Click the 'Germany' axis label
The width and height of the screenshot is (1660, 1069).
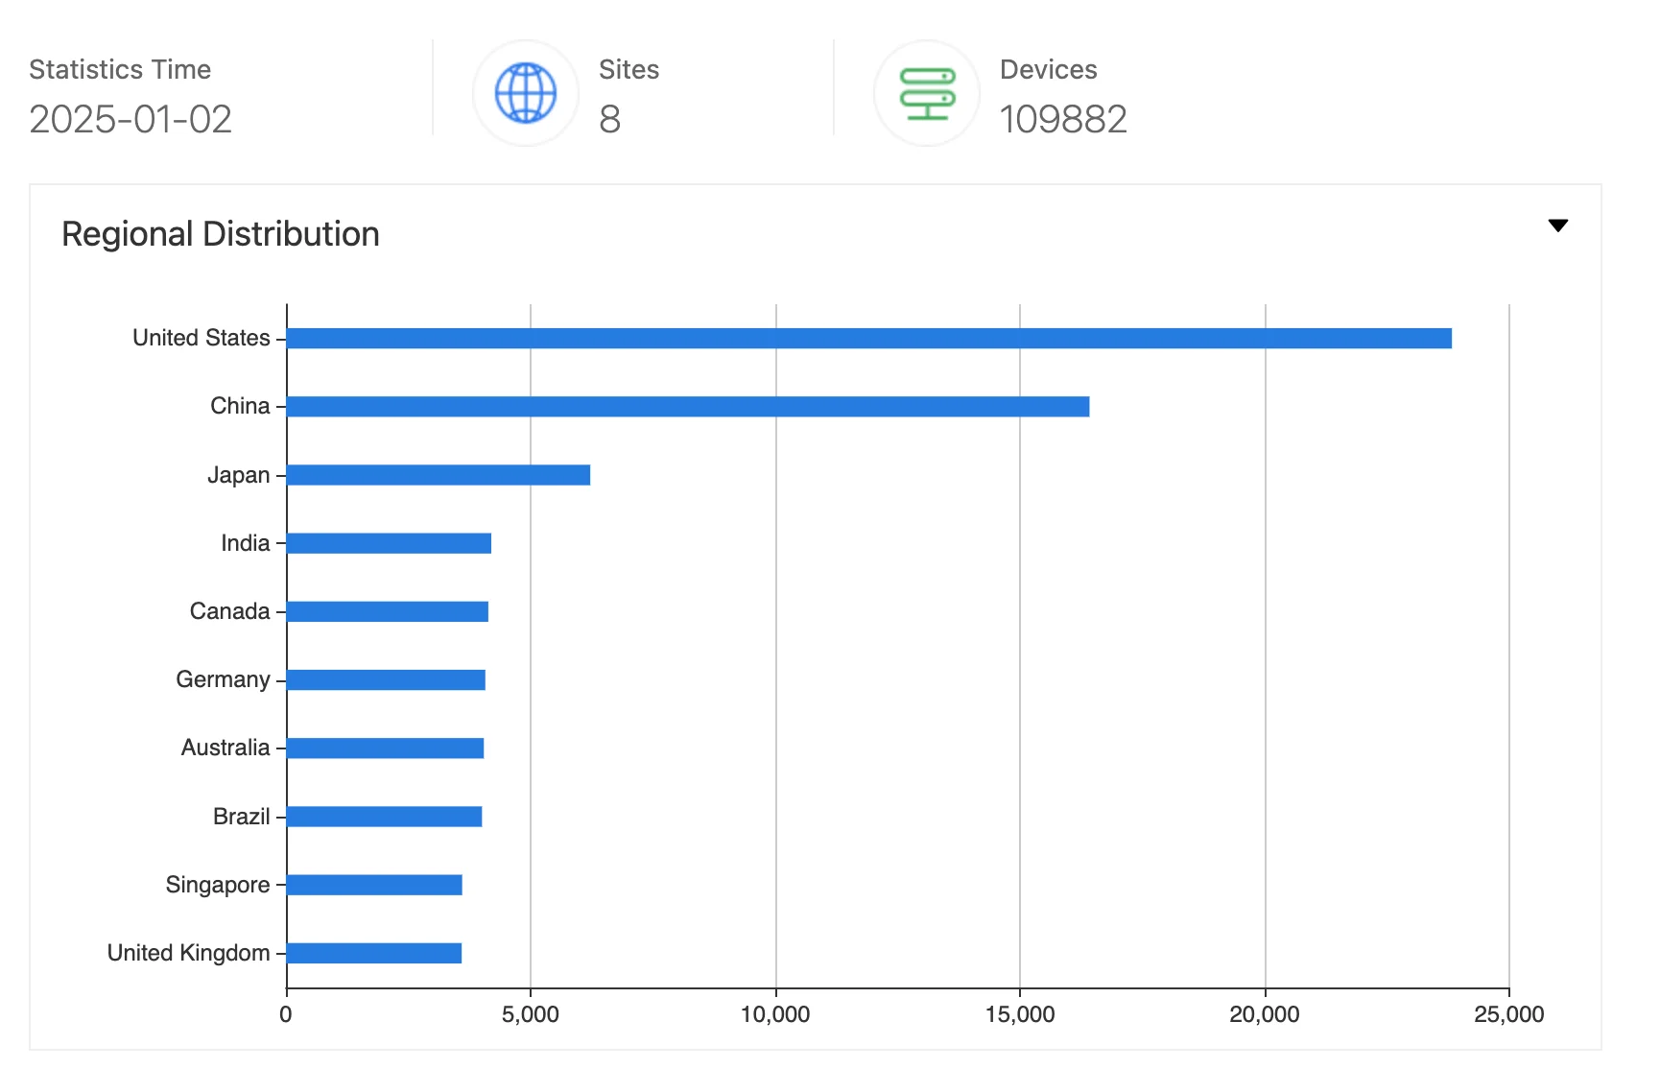point(223,679)
